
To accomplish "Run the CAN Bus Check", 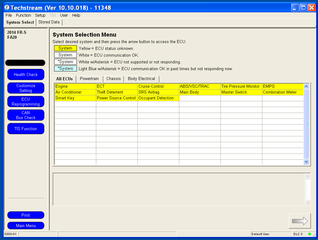I will (x=26, y=115).
